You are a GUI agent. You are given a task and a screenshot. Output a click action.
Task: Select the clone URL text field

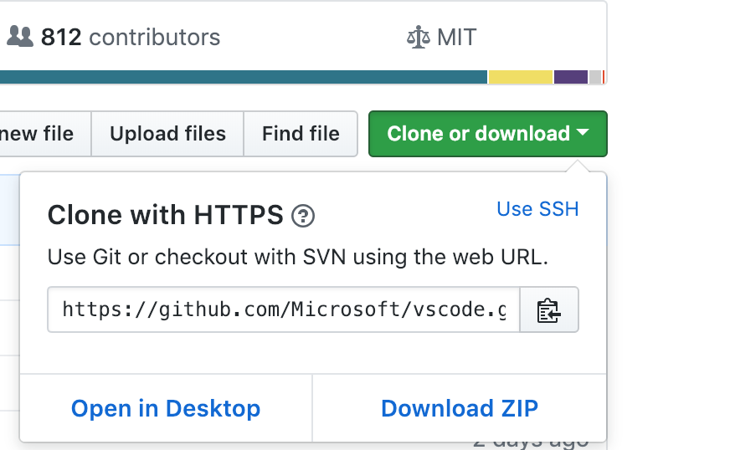click(284, 310)
